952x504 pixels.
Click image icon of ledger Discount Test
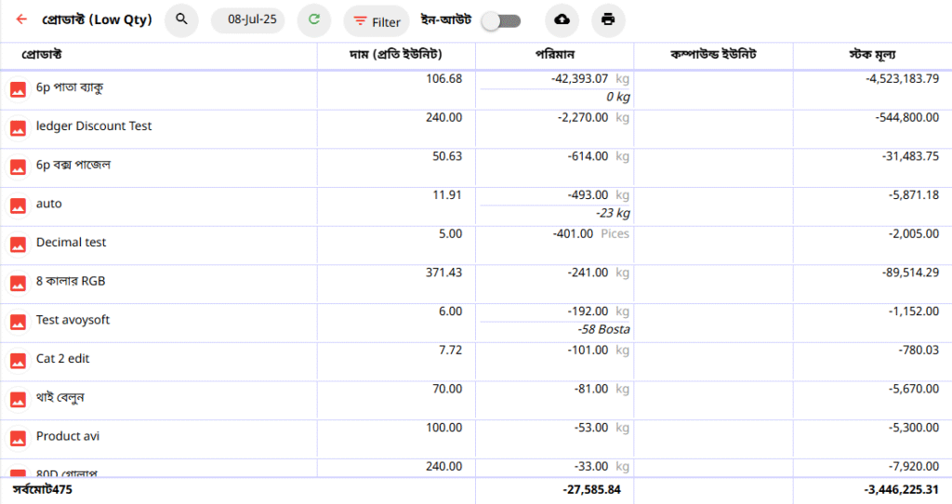click(19, 128)
